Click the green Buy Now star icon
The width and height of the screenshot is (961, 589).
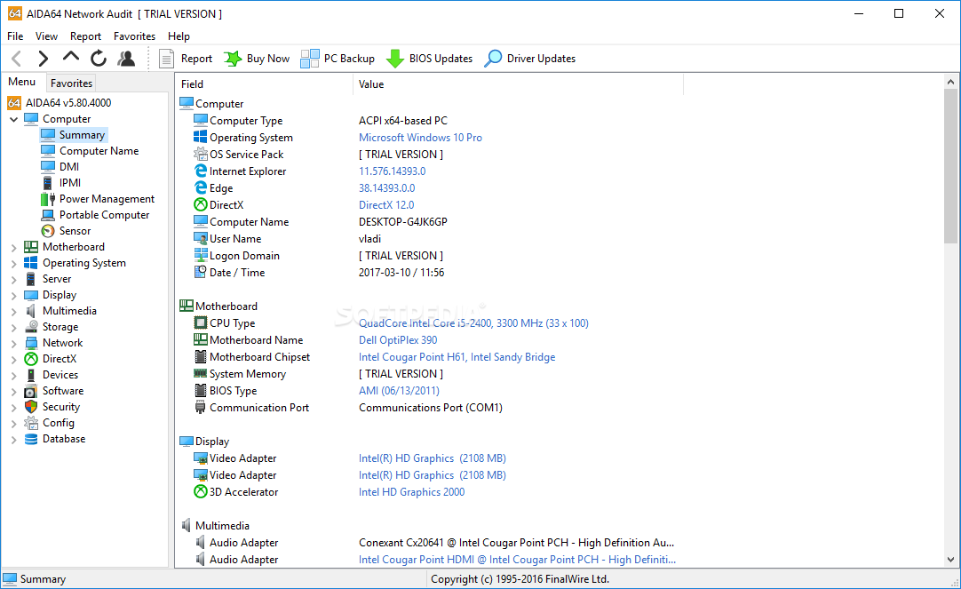pos(233,59)
